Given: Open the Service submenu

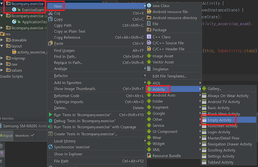Looking at the screenshot, I should click(x=173, y=126).
